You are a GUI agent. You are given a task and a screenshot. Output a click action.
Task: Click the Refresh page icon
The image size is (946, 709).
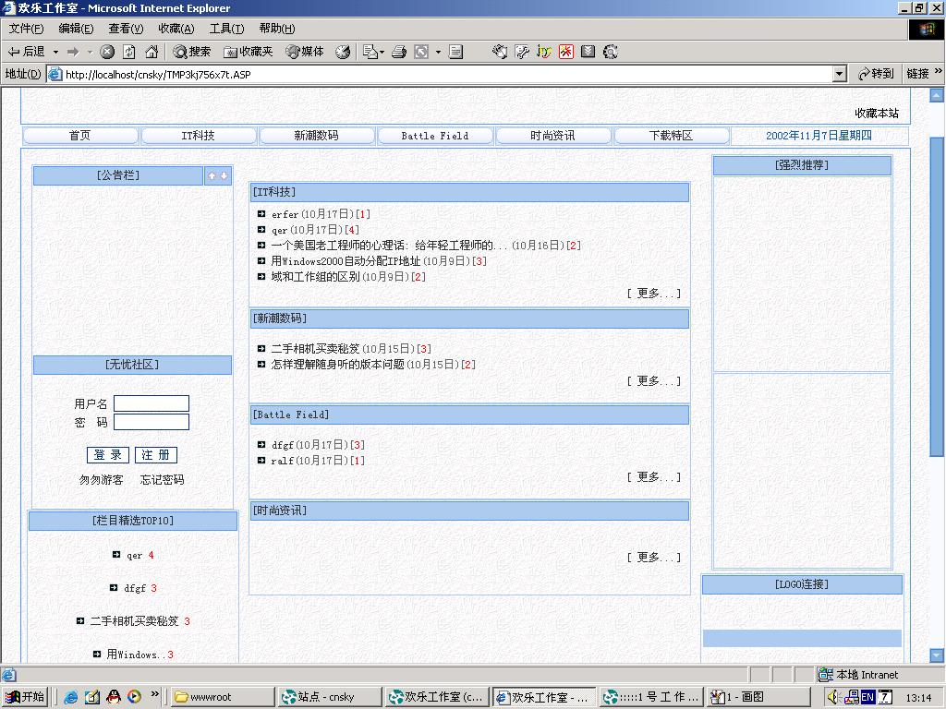tap(129, 52)
